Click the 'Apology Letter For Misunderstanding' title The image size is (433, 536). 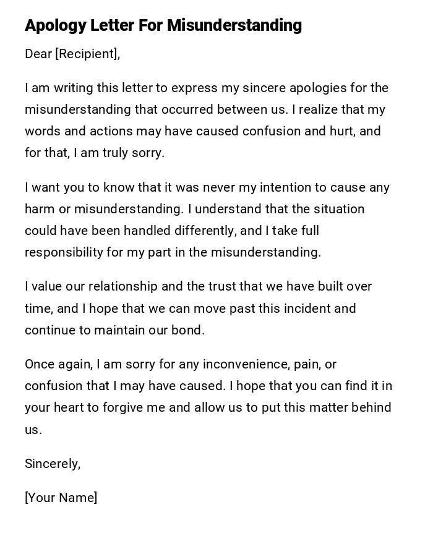click(163, 25)
